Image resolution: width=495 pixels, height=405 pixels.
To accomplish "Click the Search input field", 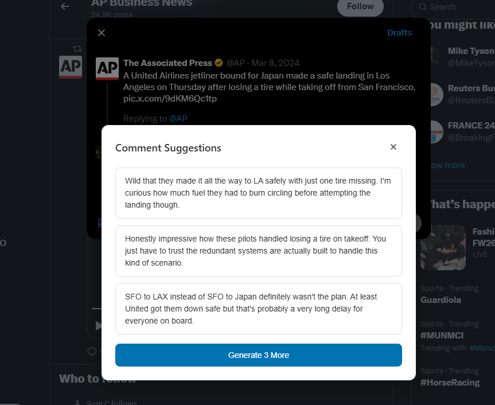I will click(x=459, y=7).
